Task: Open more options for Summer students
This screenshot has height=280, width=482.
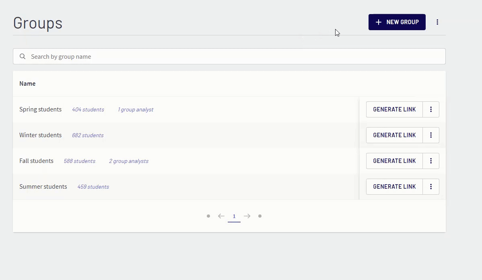Action: point(431,187)
